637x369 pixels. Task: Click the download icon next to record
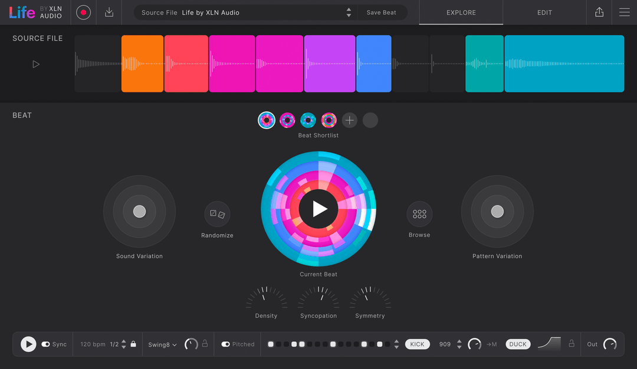coord(109,12)
